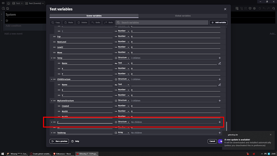The width and height of the screenshot is (277, 156).
Task: Grab the drag handle of the NextLevel variable
Action: 54,42
